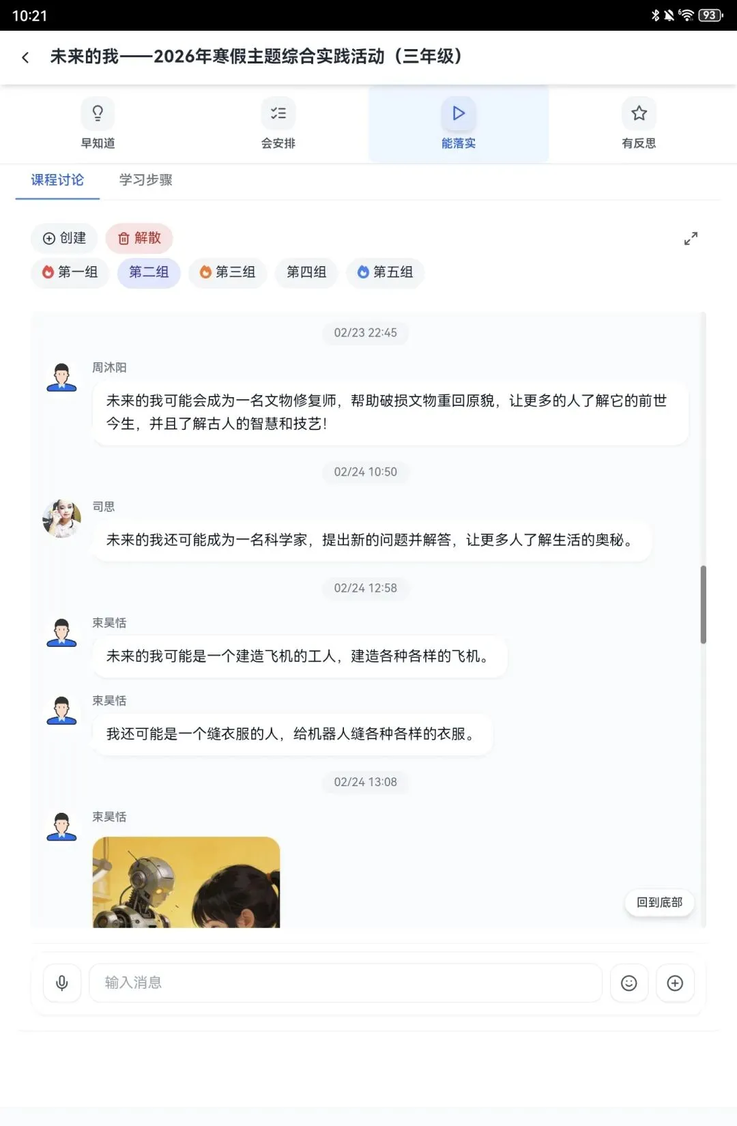Viewport: 737px width, 1126px height.
Task: Switch to 第五组 group chip
Action: [x=385, y=272]
